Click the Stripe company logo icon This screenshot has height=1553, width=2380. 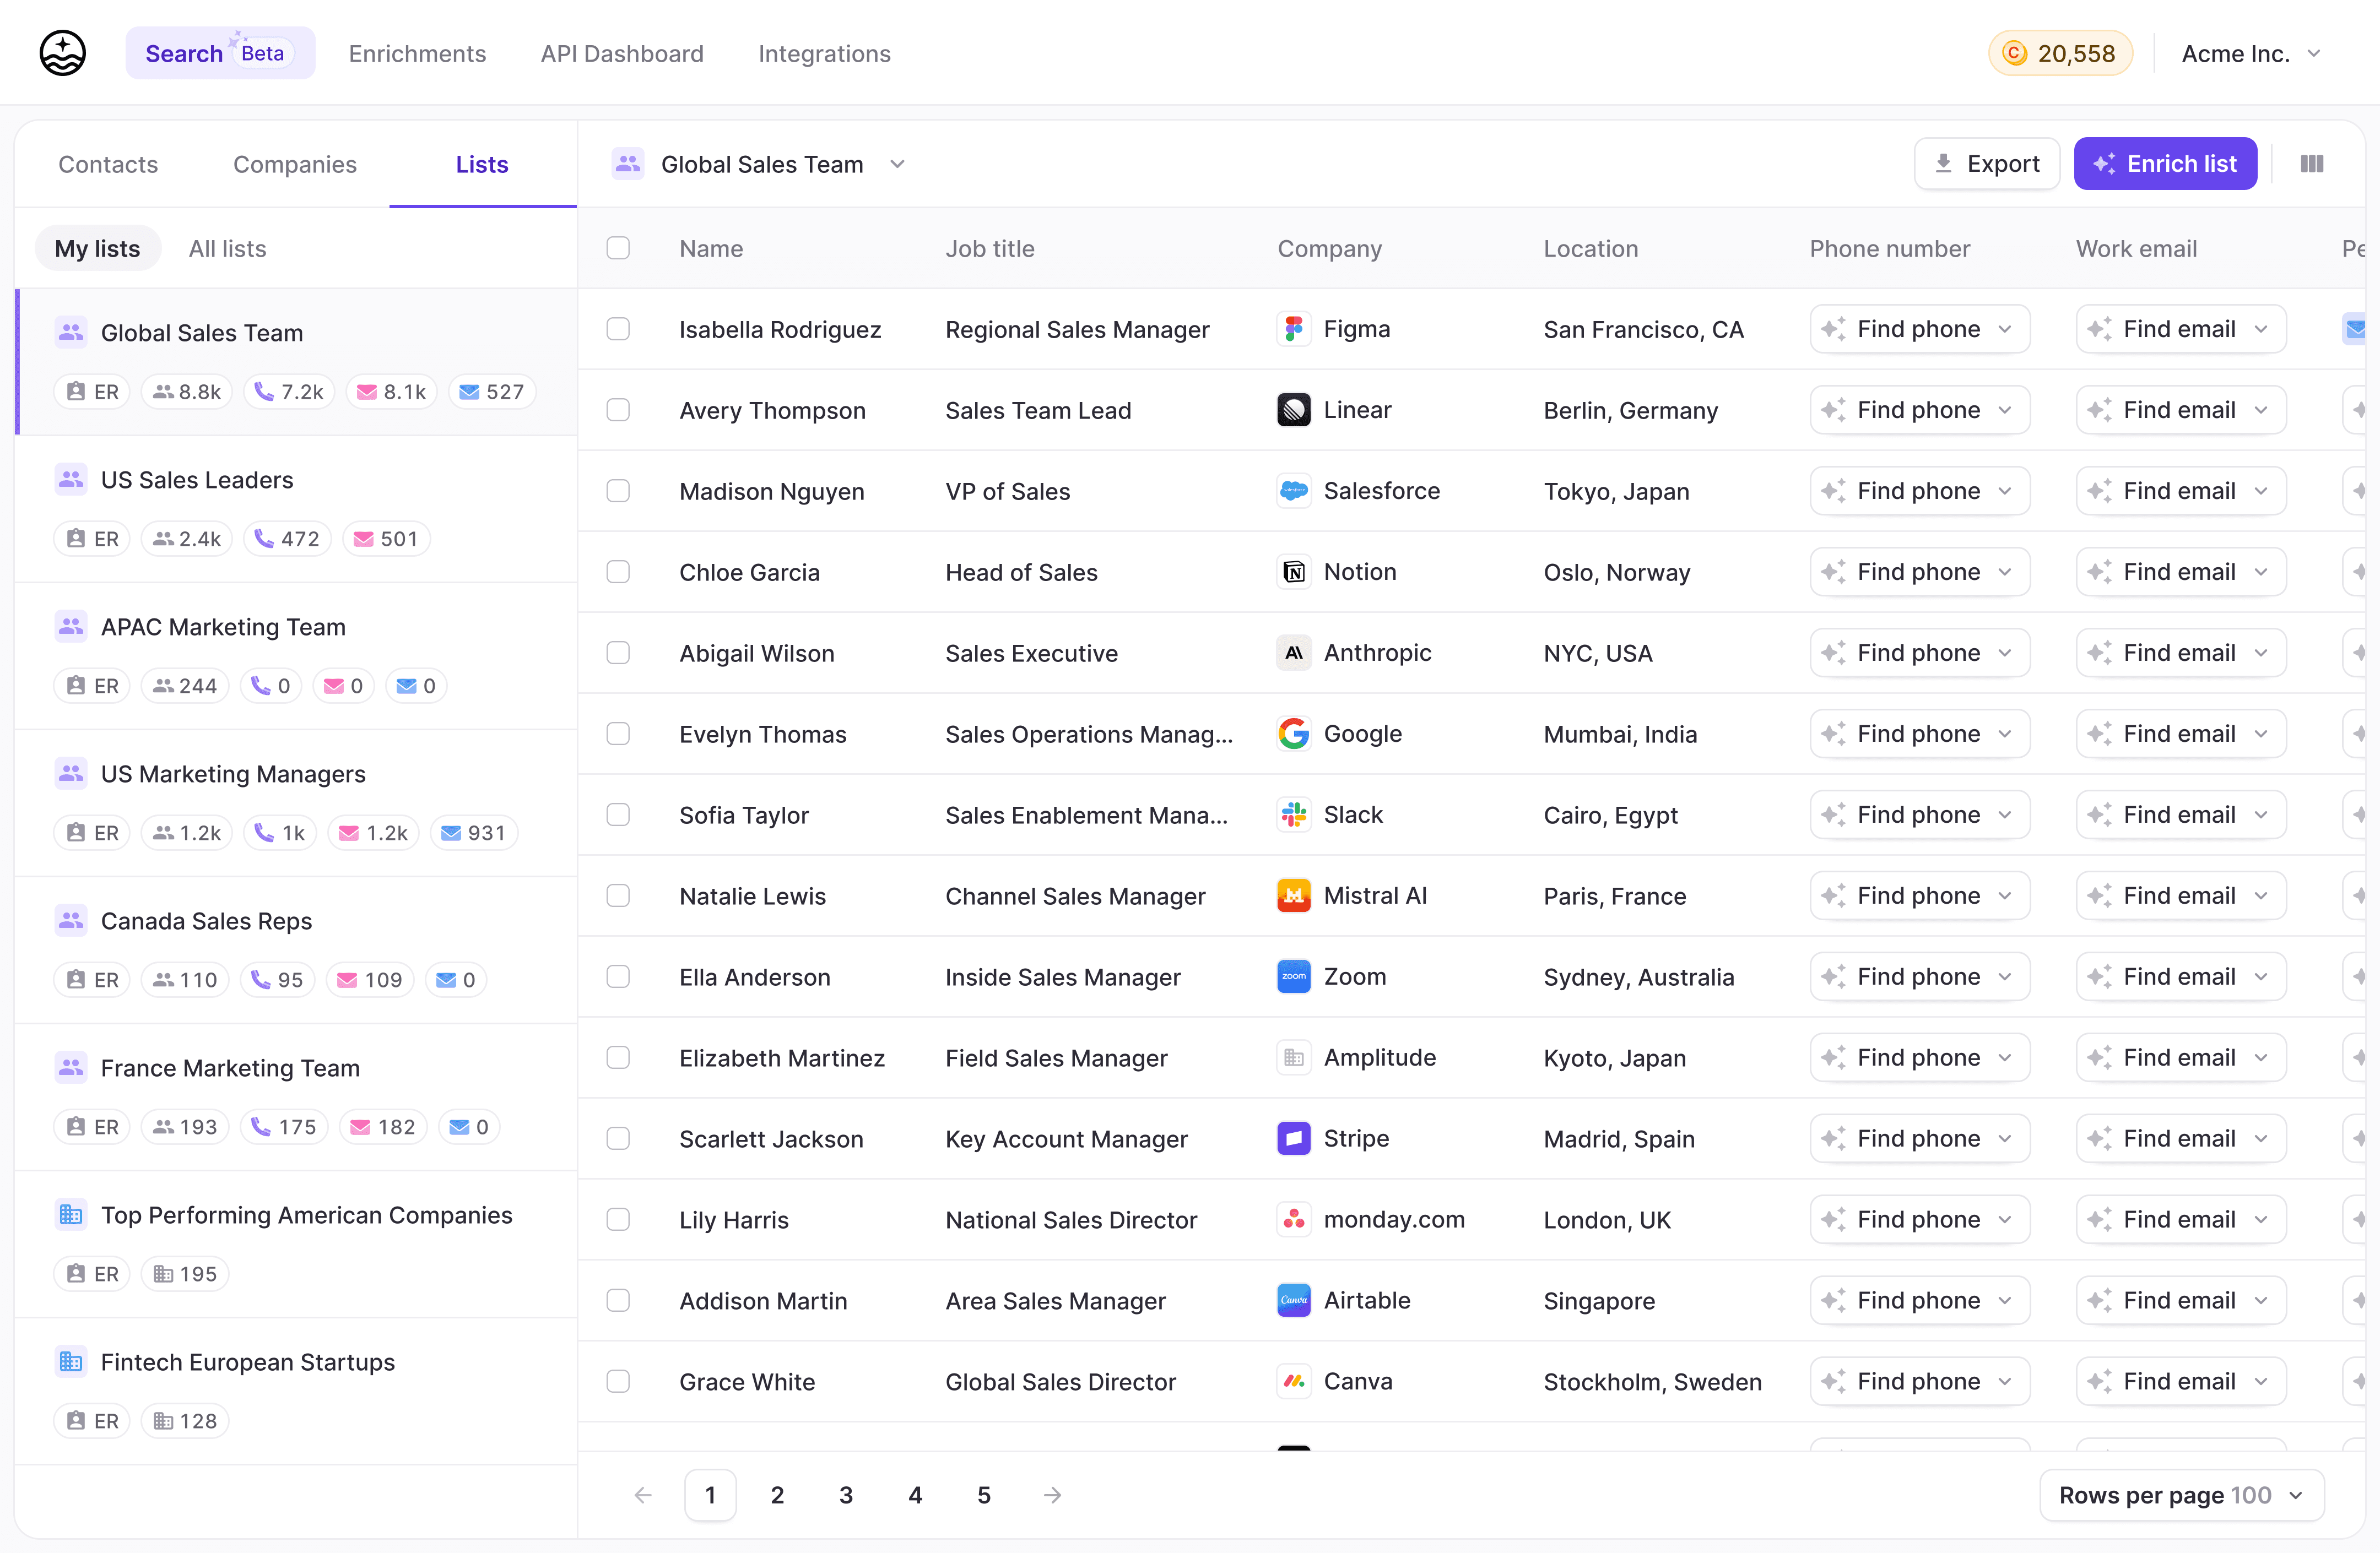point(1293,1138)
